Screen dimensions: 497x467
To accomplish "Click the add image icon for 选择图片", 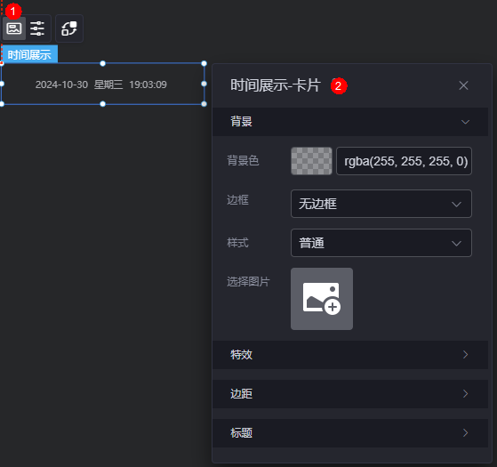I will pos(322,299).
